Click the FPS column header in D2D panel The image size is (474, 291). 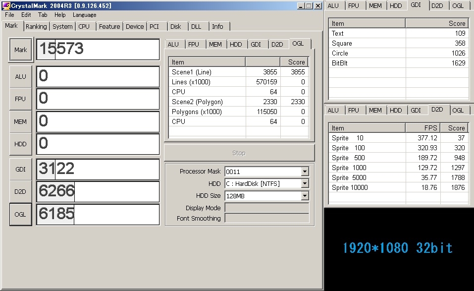[x=422, y=128]
